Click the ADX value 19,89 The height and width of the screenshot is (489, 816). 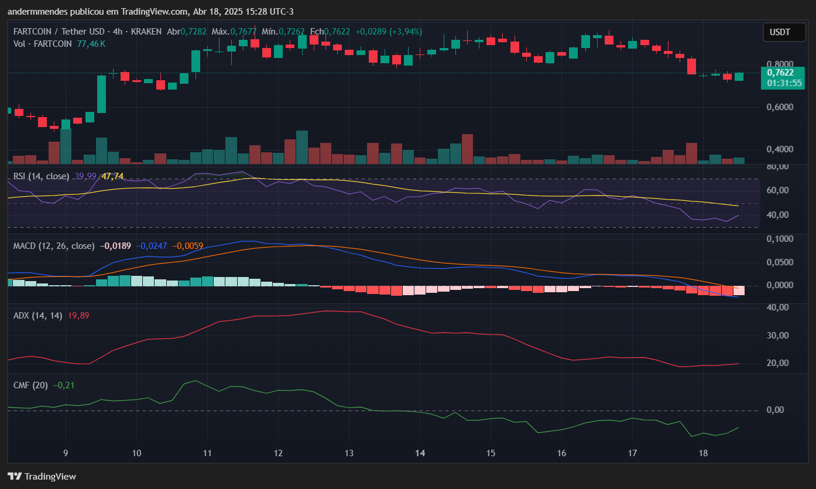click(78, 316)
